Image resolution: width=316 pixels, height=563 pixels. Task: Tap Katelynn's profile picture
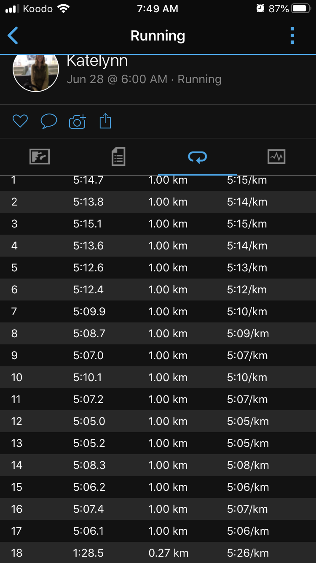(36, 73)
